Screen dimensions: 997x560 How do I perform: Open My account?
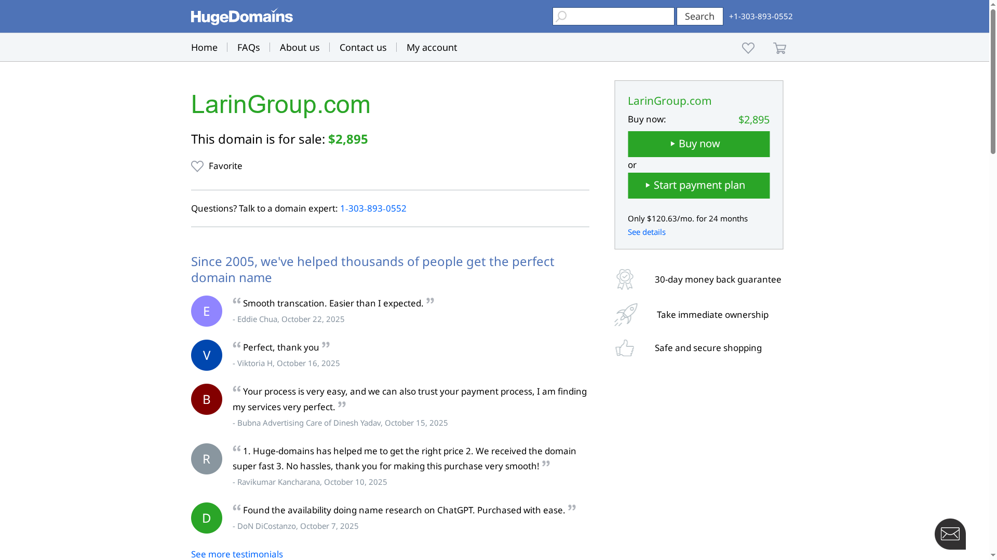[x=431, y=47]
